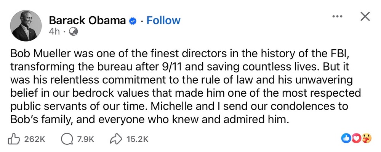Share the post using the arrow icon
The width and height of the screenshot is (381, 152).
[116, 139]
